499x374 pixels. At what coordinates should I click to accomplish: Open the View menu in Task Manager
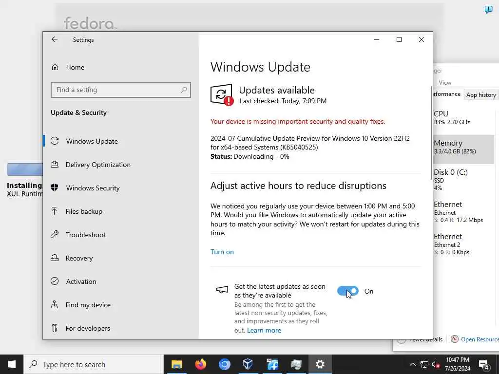445,83
